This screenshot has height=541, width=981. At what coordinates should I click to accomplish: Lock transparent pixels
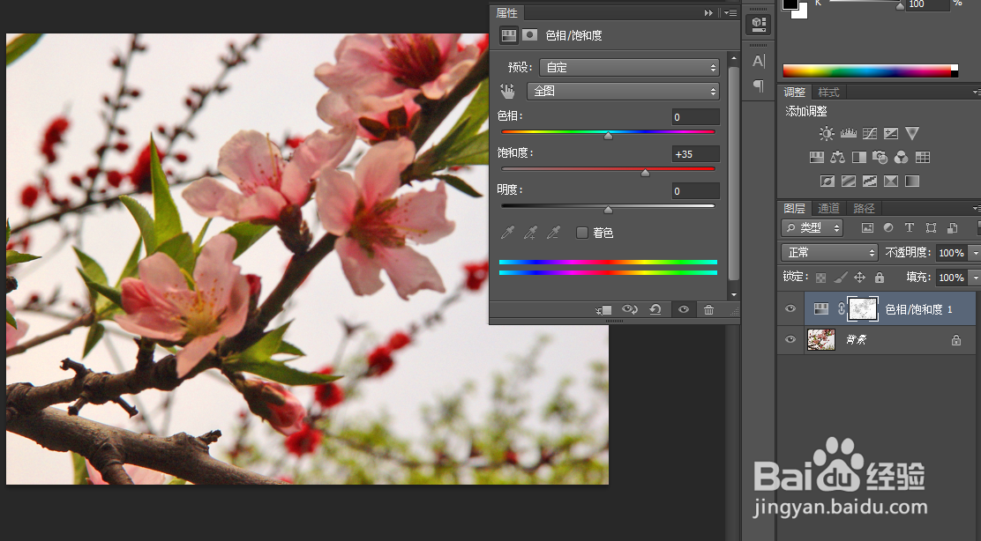pyautogui.click(x=820, y=278)
